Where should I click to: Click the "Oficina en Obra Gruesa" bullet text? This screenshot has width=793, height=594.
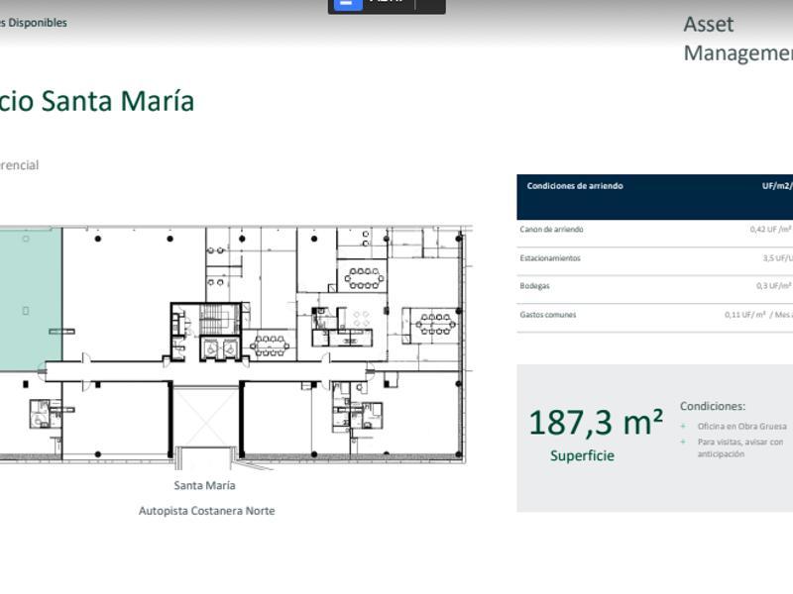pyautogui.click(x=741, y=427)
